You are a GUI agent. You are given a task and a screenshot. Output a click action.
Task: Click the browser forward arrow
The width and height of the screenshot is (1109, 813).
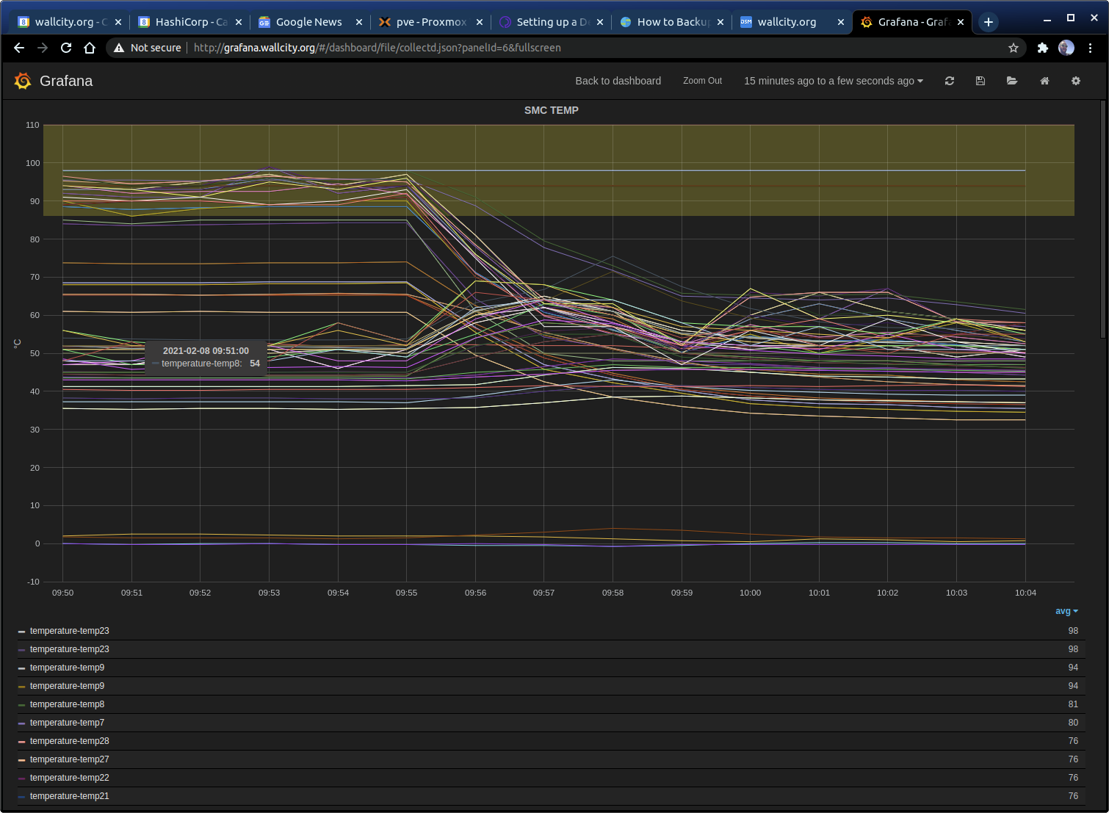point(43,48)
